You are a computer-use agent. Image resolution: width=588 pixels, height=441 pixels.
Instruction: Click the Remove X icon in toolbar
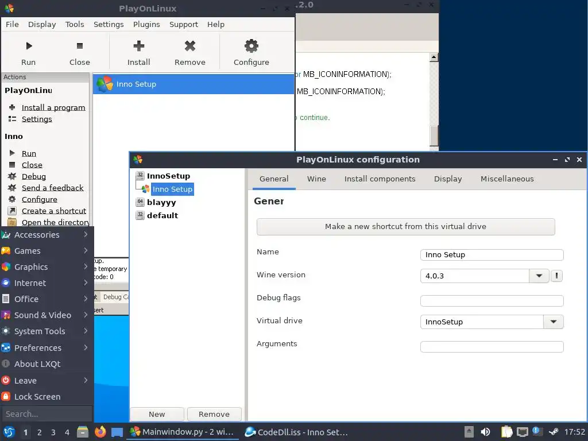189,46
